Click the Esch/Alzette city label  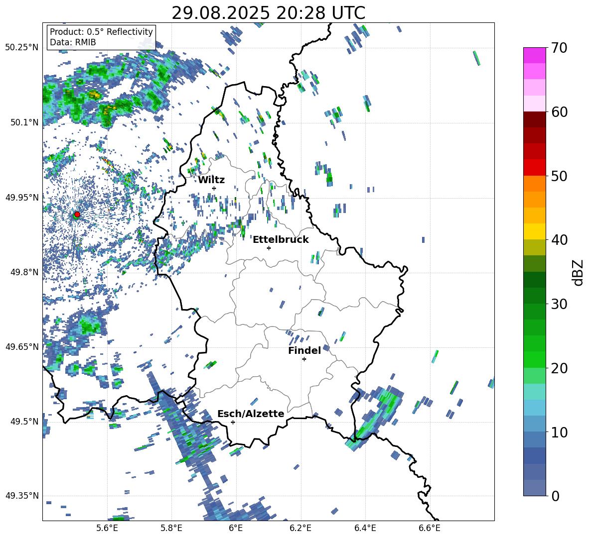click(251, 414)
